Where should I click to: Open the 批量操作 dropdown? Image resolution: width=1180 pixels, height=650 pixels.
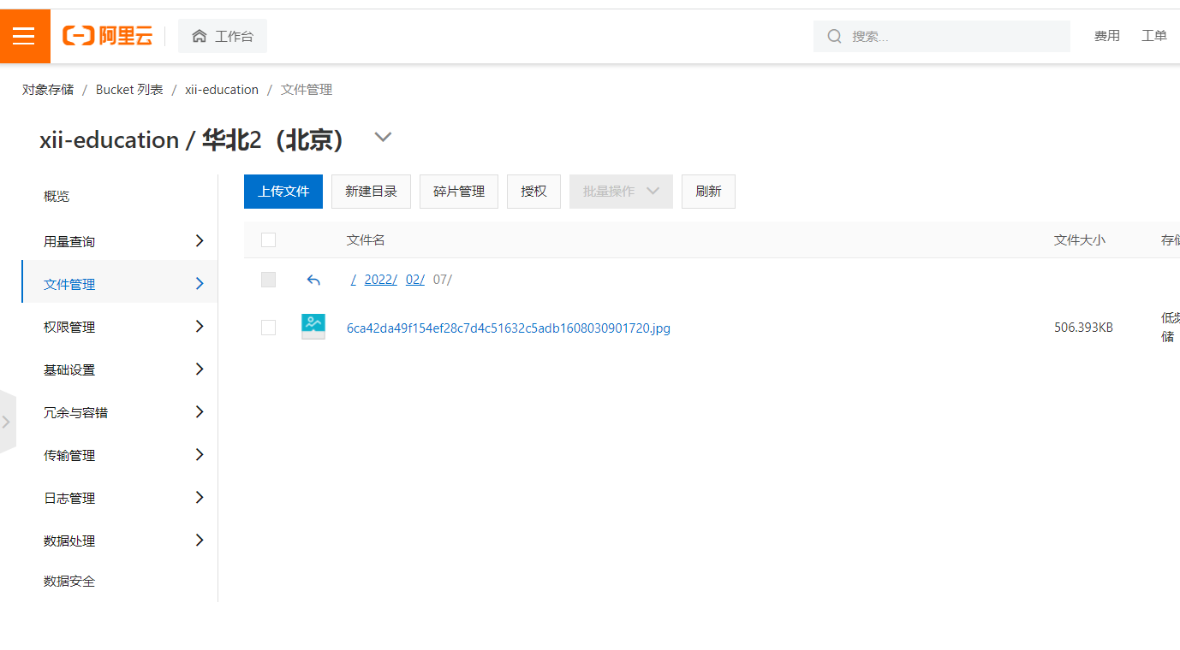(621, 191)
